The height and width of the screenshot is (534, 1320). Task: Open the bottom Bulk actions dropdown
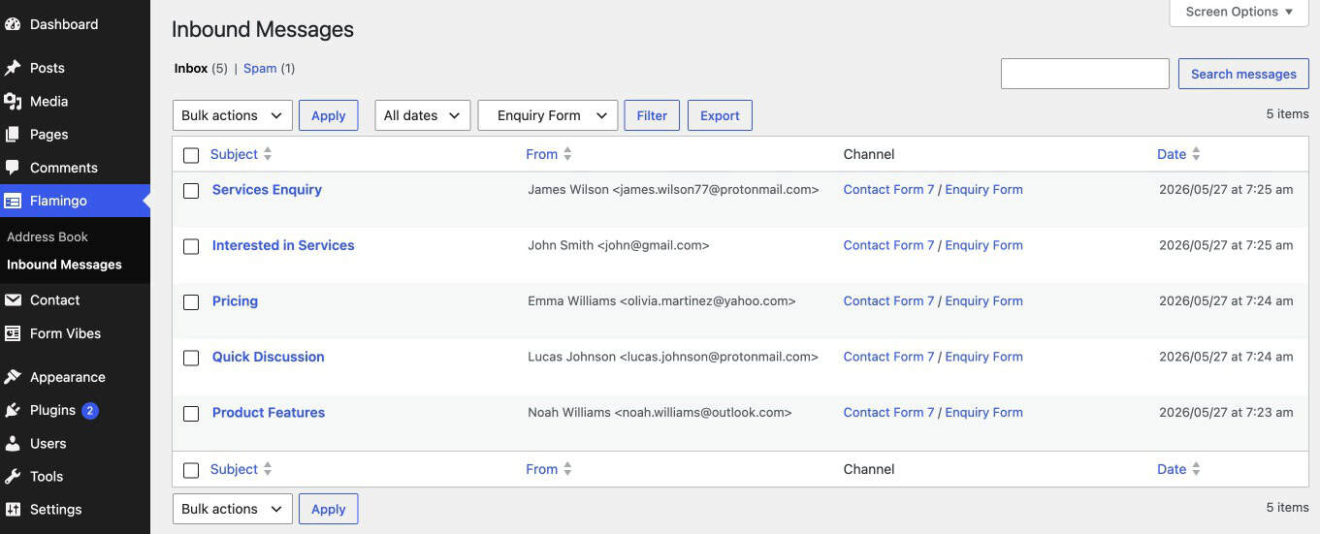point(233,509)
